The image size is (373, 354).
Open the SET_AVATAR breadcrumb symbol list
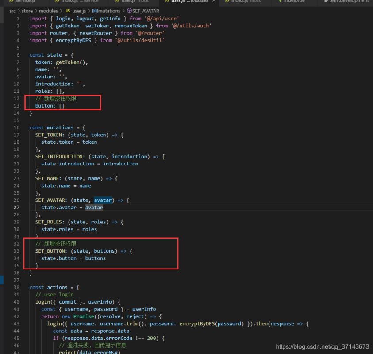pyautogui.click(x=146, y=11)
